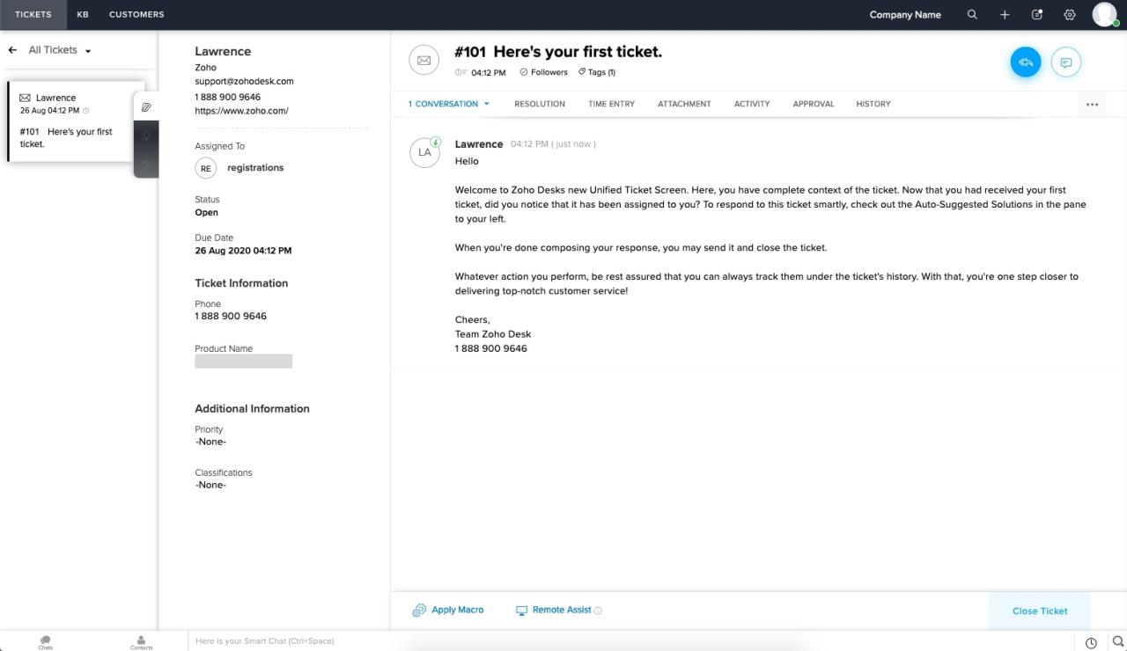Open Contacts in the bottom bar
This screenshot has width=1127, height=651.
coord(141,642)
